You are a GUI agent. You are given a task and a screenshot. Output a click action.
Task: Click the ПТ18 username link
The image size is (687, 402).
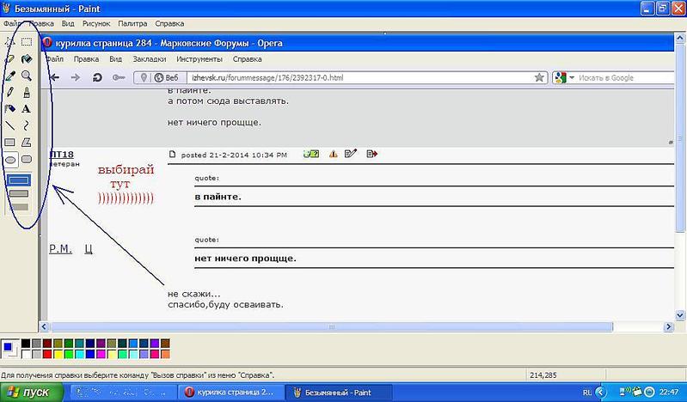pos(61,155)
